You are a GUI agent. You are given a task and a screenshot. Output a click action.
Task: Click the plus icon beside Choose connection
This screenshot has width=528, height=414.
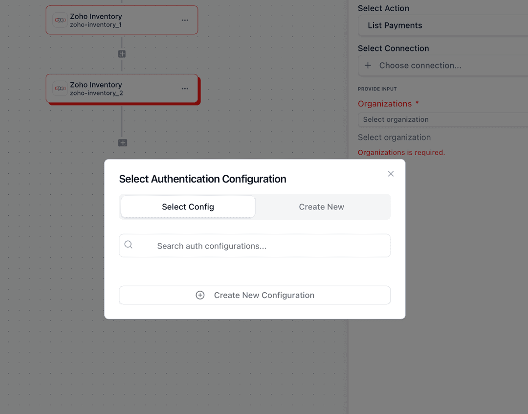[x=367, y=65]
